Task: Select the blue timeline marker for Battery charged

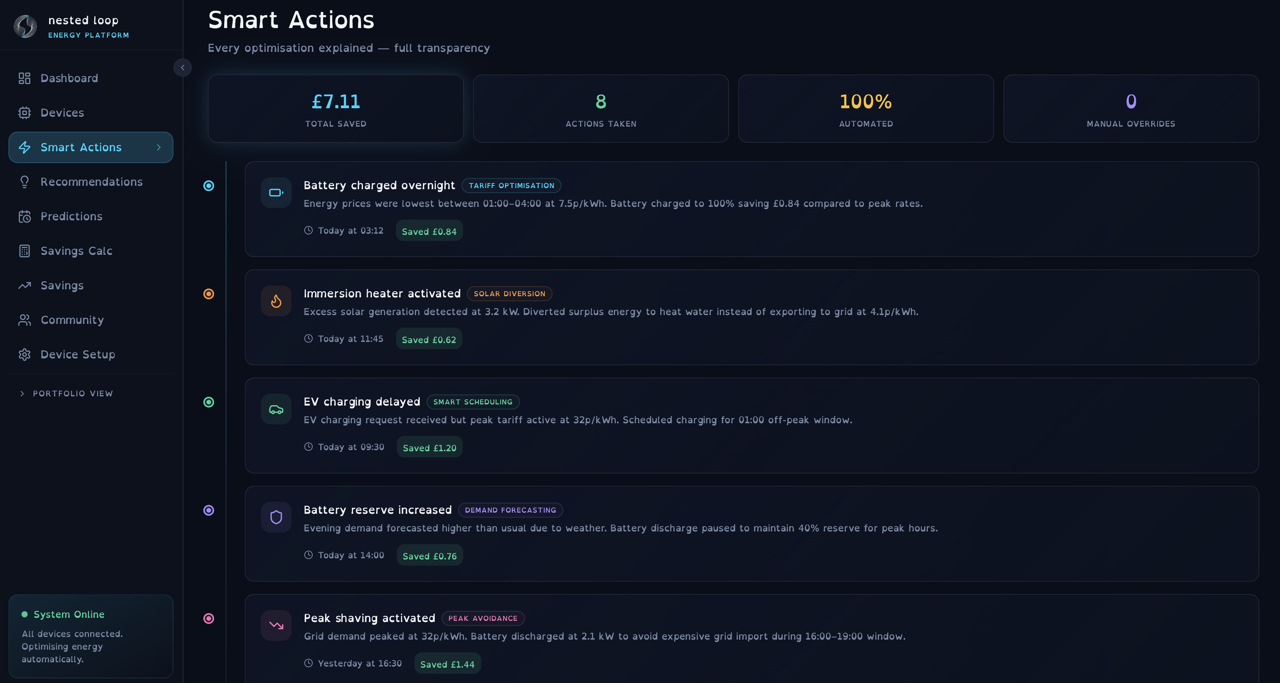Action: 208,185
